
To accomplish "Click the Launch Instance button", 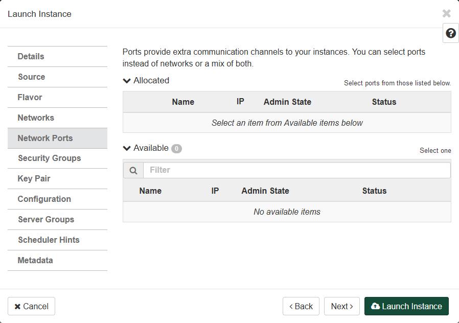I will tap(406, 306).
